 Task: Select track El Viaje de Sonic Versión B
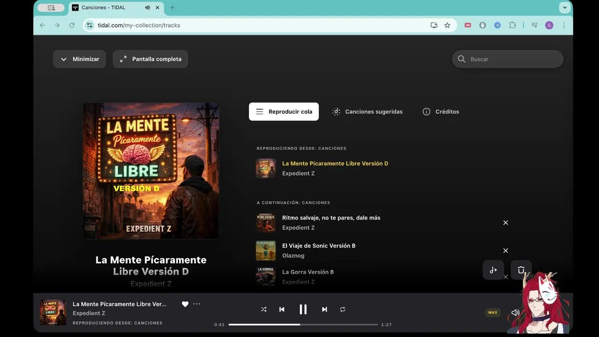tap(319, 246)
